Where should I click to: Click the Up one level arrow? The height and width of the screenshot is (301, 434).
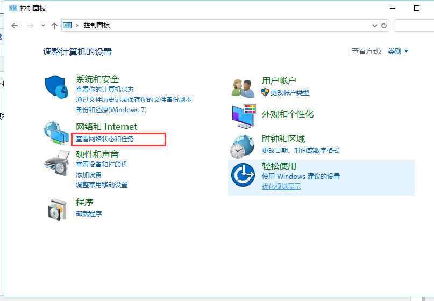pyautogui.click(x=54, y=26)
